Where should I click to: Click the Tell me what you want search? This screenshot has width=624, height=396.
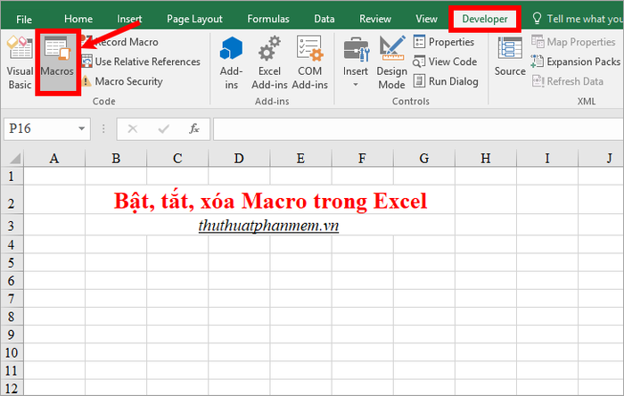584,19
